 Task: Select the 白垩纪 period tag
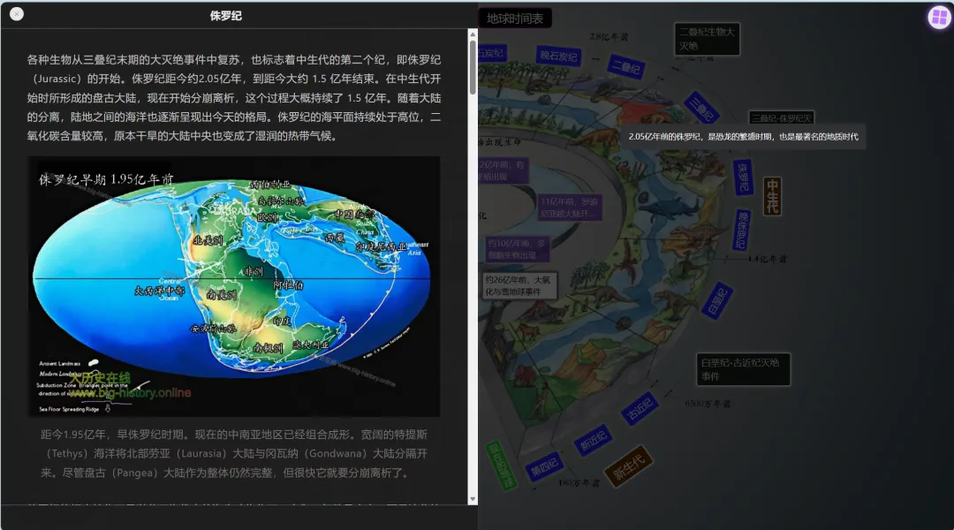717,299
